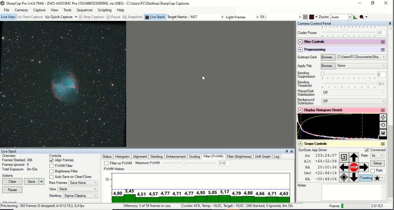Click the Clear button
Viewport: 394px width, 210px height.
(12, 181)
